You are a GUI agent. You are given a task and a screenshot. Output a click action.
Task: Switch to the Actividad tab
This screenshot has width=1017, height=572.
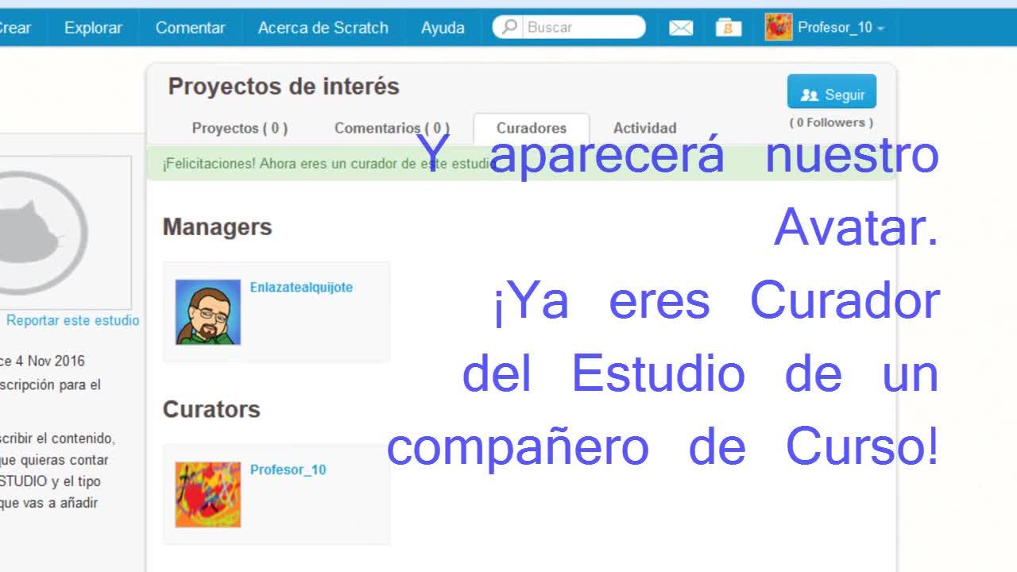coord(645,128)
